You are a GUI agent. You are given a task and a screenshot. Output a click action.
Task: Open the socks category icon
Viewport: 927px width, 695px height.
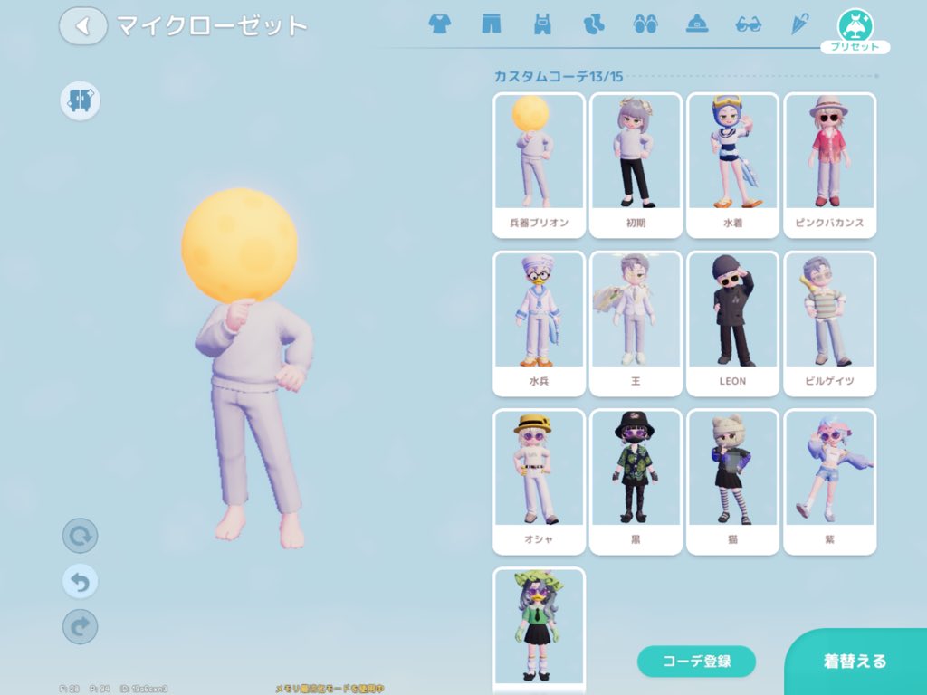click(x=594, y=24)
